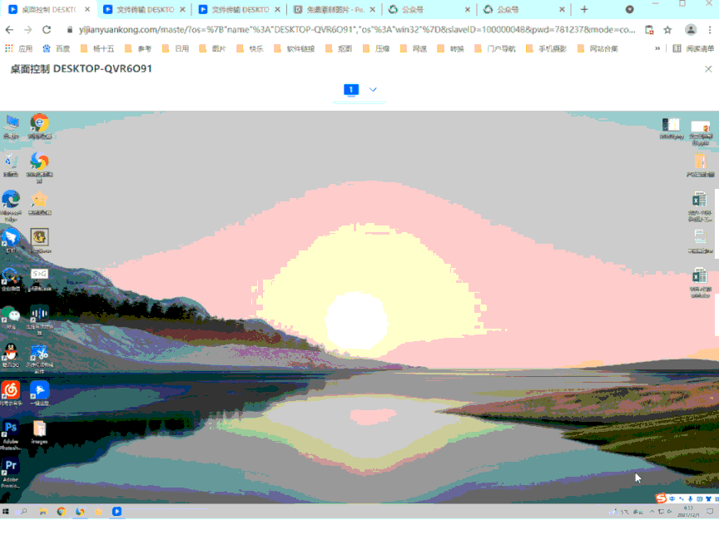Open the images folder on desktop
The width and height of the screenshot is (719, 540).
coord(39,429)
